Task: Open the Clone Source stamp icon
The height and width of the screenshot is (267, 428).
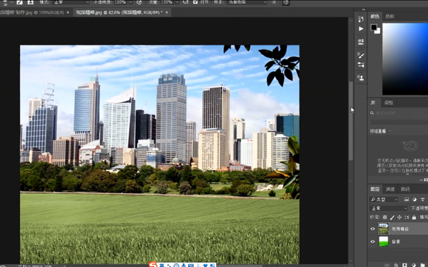Action: click(x=361, y=78)
